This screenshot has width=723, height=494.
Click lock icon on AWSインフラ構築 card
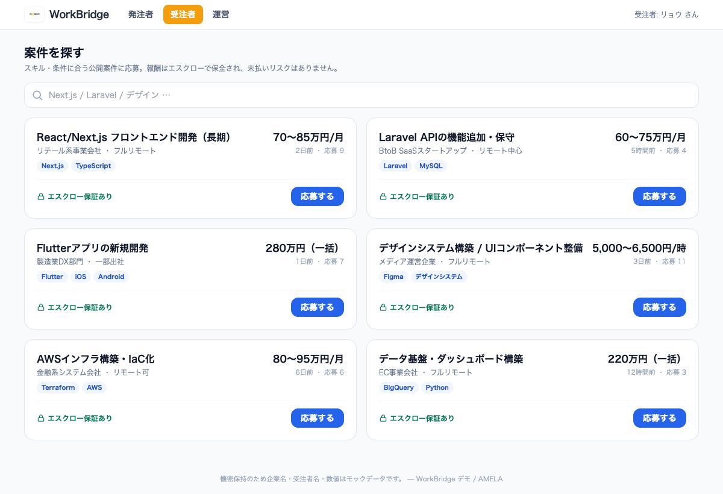41,418
